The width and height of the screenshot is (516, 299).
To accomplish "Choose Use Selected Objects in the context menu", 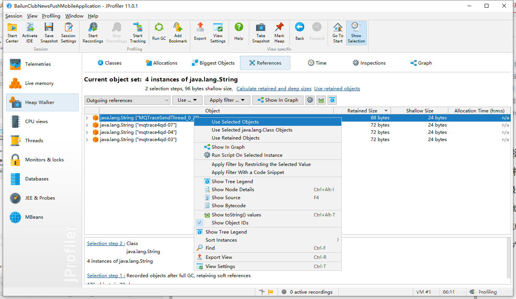I will (x=268, y=122).
